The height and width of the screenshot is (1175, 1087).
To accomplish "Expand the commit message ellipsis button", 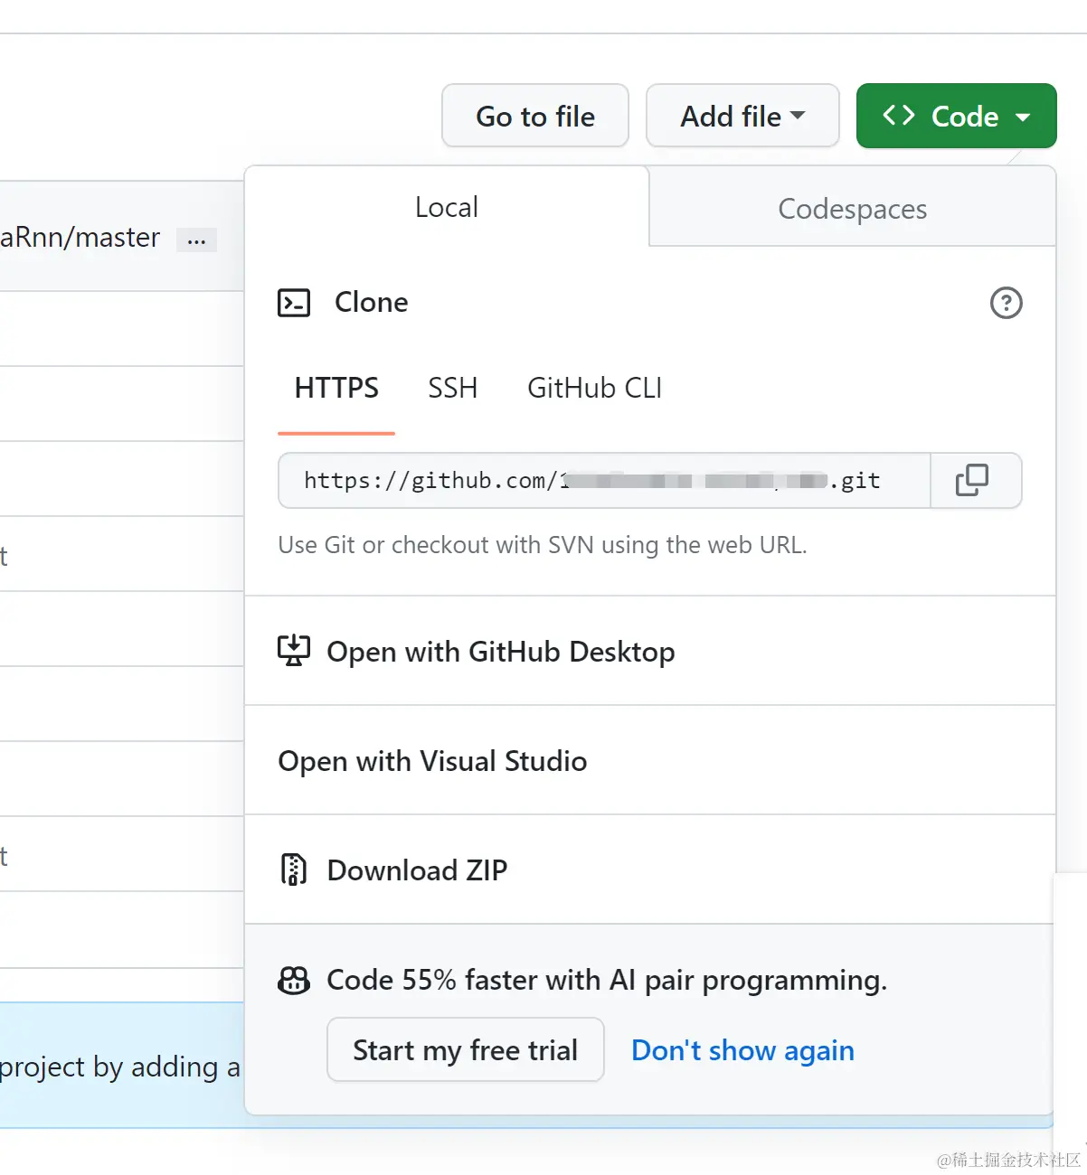I will (196, 240).
